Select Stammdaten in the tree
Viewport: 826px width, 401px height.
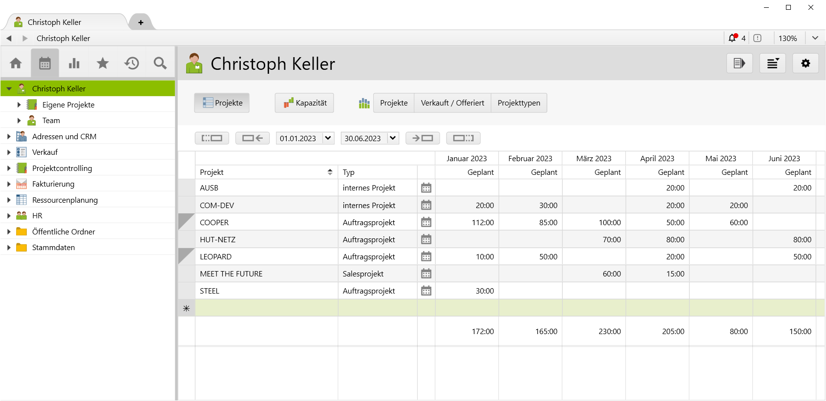(x=53, y=247)
